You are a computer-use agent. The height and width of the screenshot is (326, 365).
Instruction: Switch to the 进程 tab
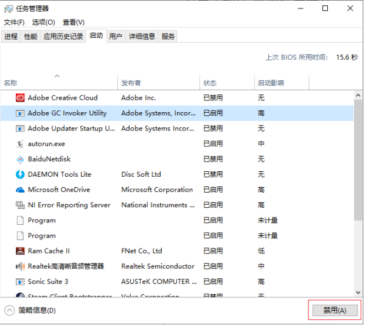11,37
